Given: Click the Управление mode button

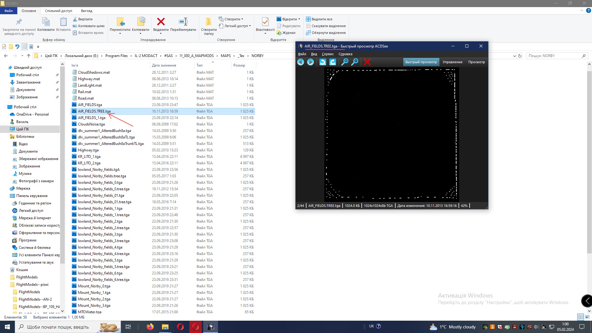Looking at the screenshot, I should (x=452, y=62).
